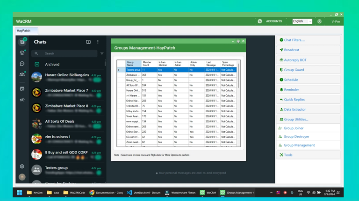Open the Chat Filters panel
Image resolution: width=359 pixels, height=201 pixels.
point(294,40)
